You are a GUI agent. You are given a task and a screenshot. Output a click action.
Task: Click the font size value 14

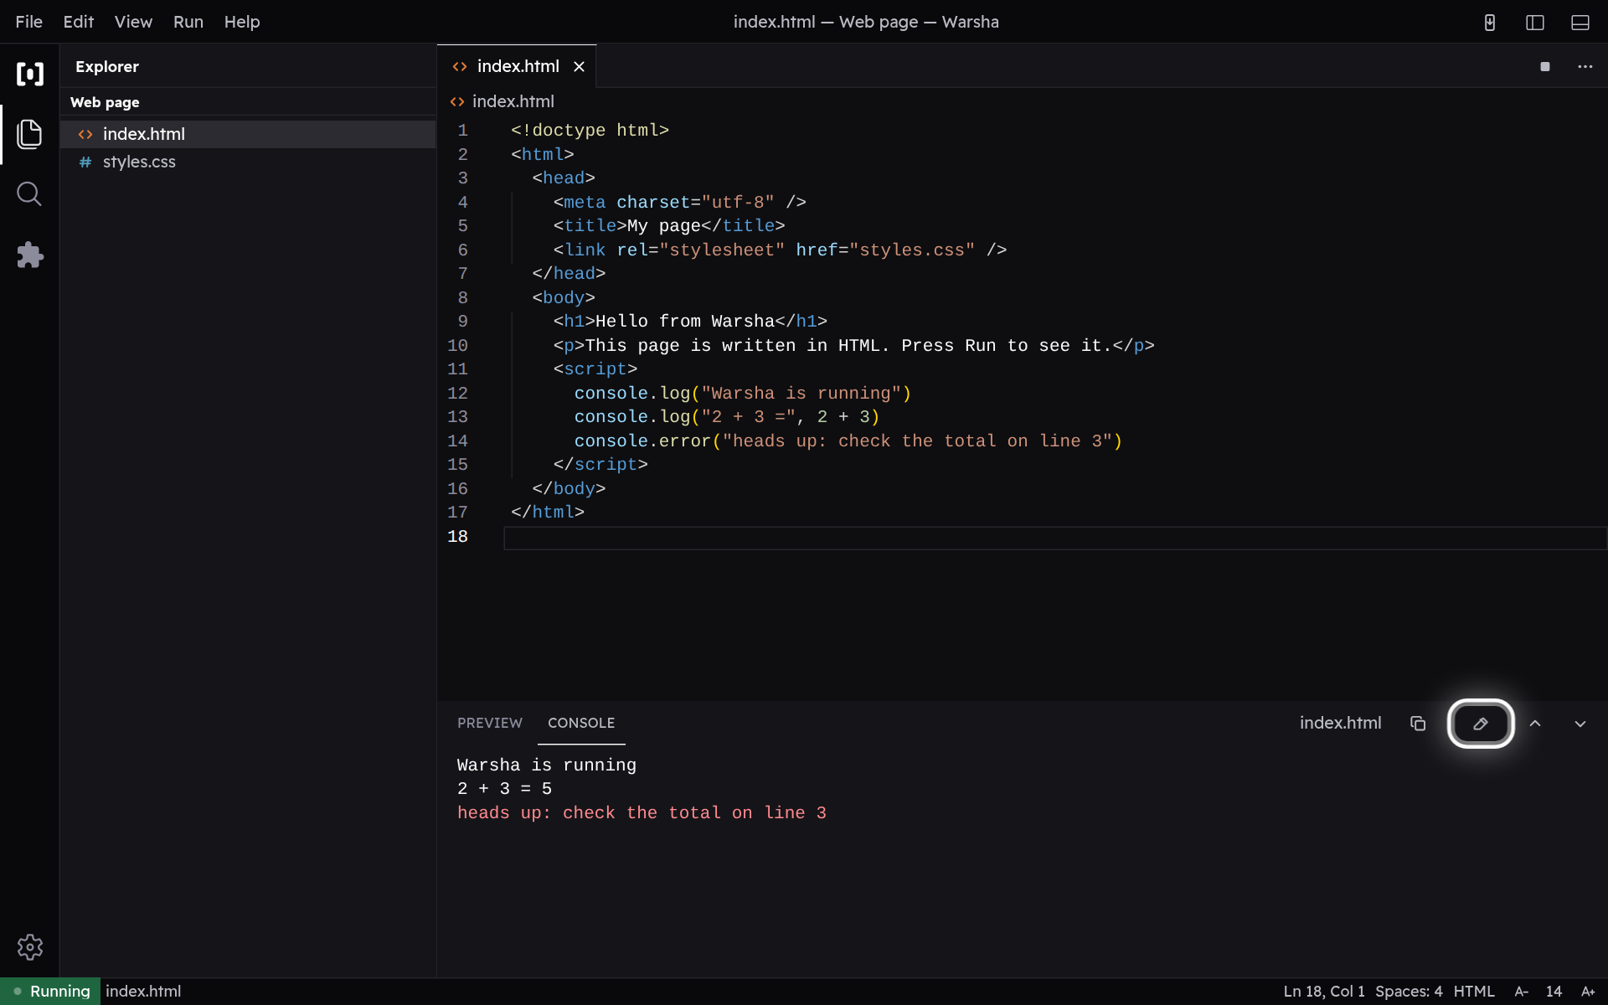click(x=1554, y=992)
